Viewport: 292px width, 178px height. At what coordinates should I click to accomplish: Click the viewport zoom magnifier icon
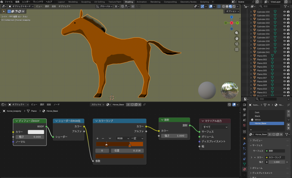pos(237,33)
